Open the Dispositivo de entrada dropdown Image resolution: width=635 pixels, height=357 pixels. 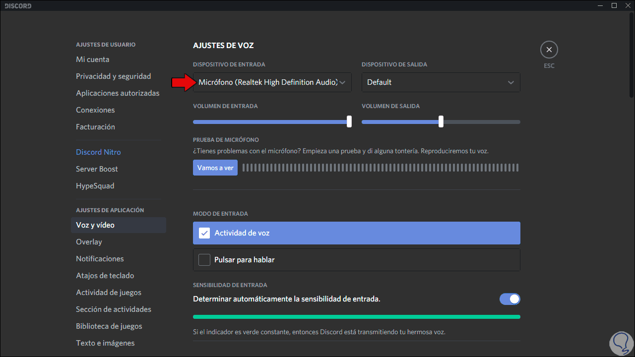point(272,82)
